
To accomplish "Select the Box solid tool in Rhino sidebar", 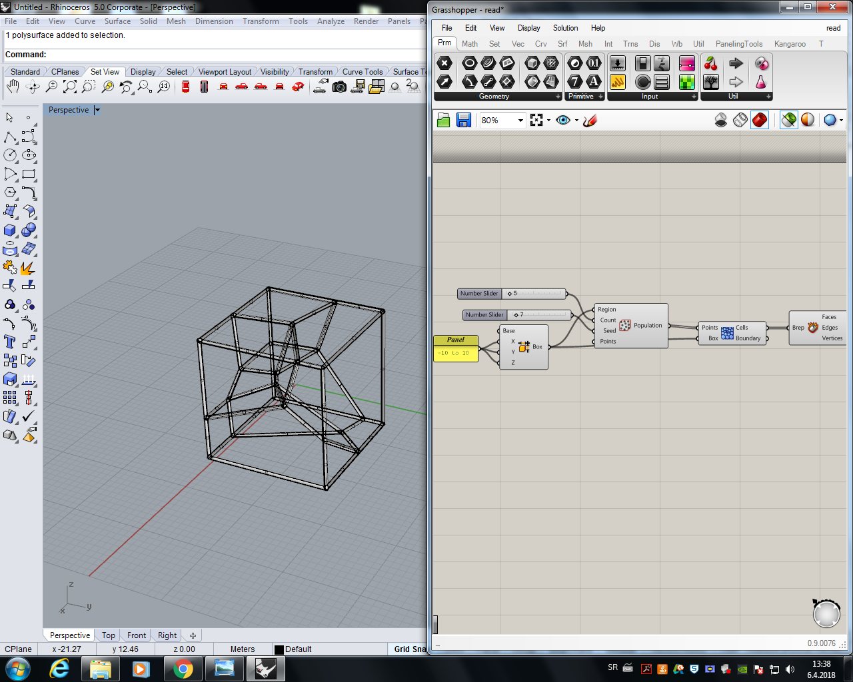I will [10, 230].
